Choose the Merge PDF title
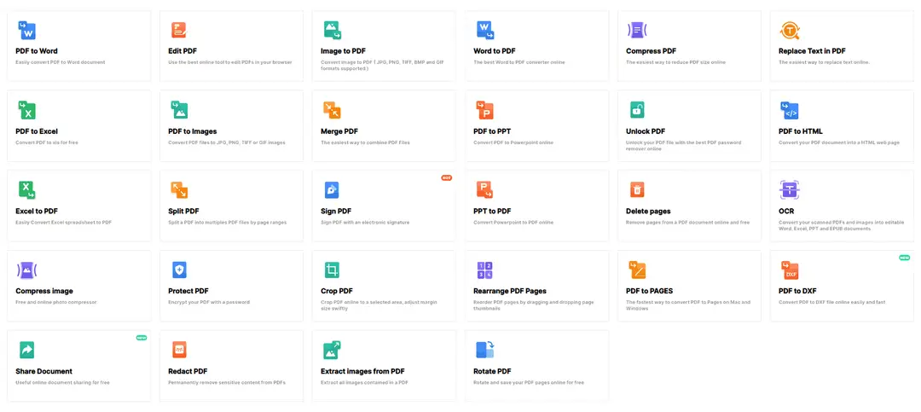921x412 pixels. click(x=339, y=131)
